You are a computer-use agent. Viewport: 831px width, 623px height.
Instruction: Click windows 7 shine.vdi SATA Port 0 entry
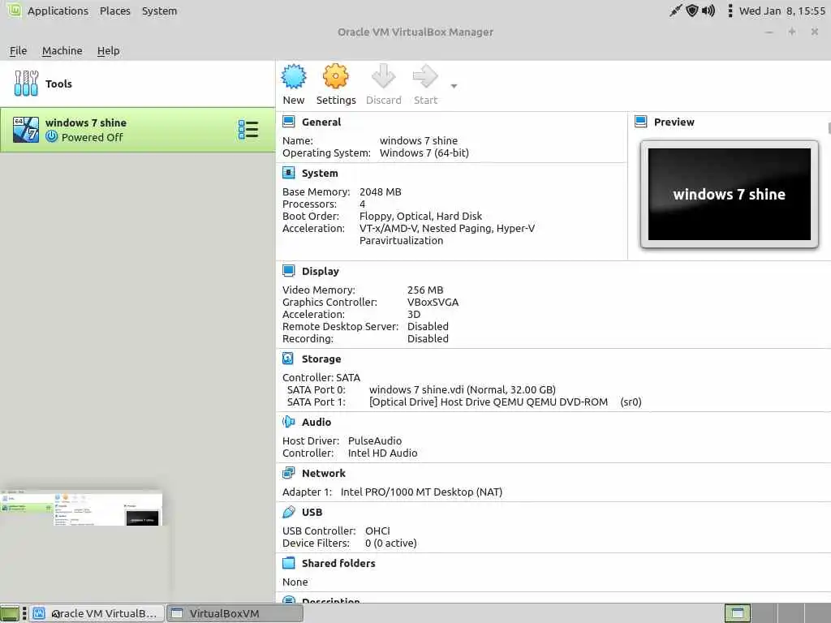click(x=462, y=389)
